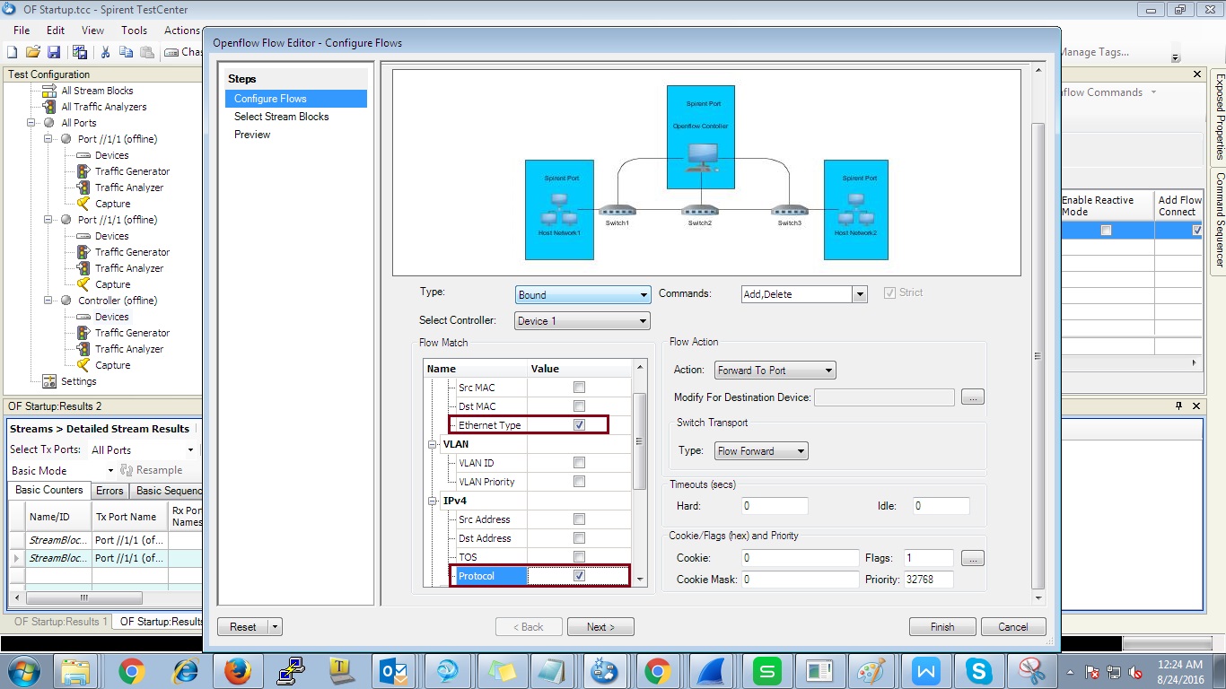Screen dimensions: 1226x689
Task: Click the Paste clipboard toolbar icon
Action: [146, 53]
